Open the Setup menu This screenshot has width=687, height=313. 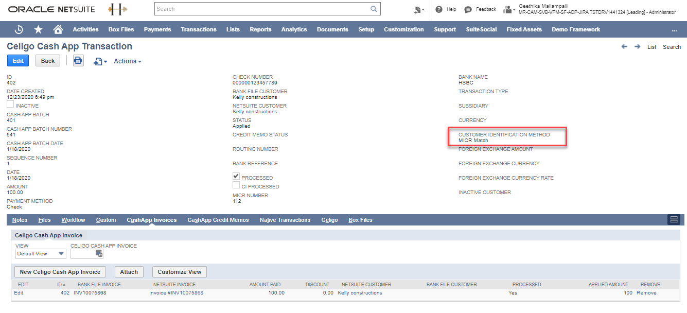click(x=366, y=29)
